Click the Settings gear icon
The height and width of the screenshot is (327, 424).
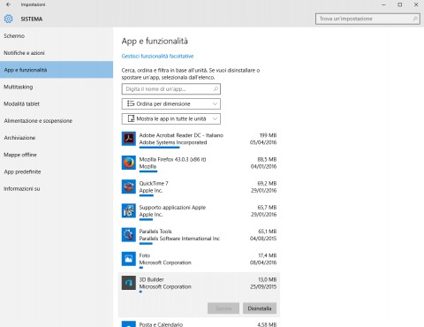pyautogui.click(x=9, y=19)
